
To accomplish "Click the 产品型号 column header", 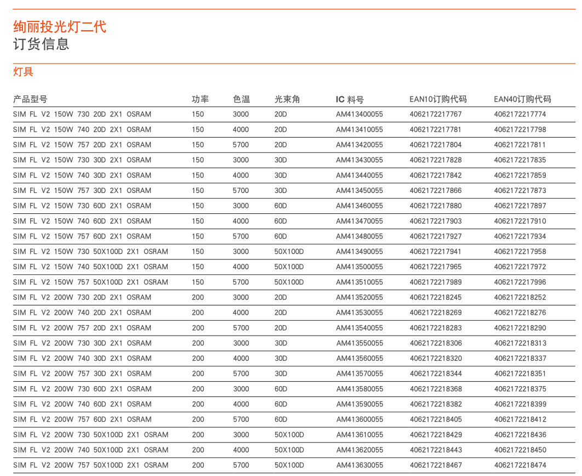I will tap(30, 99).
